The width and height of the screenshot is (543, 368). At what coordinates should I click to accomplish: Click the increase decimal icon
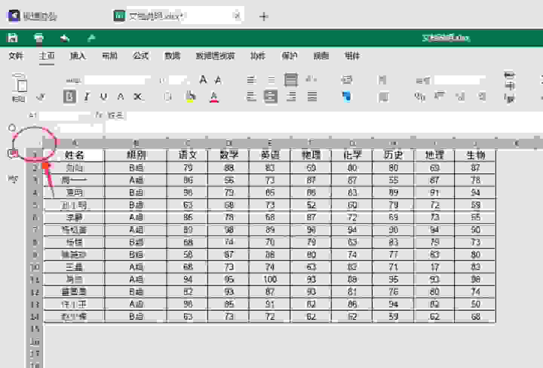[x=482, y=97]
